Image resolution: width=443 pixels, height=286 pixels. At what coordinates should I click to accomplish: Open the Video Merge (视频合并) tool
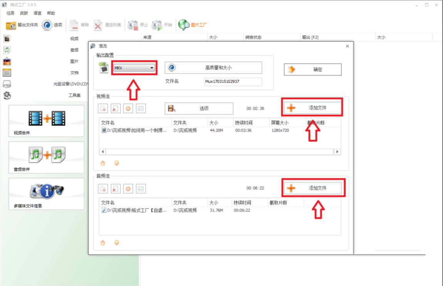tap(46, 121)
